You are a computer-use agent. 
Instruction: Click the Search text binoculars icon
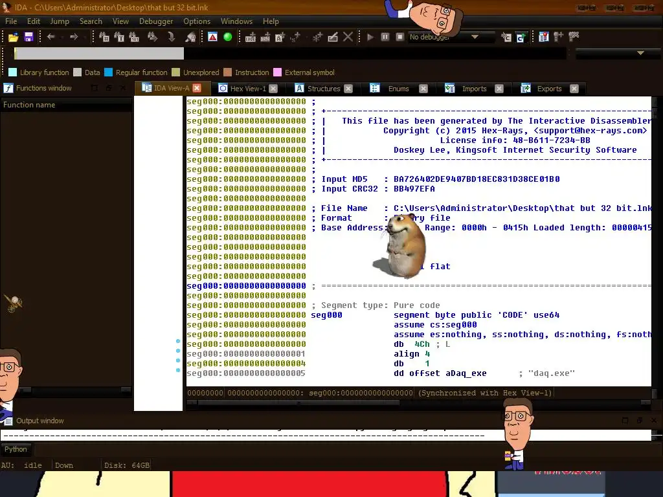119,37
